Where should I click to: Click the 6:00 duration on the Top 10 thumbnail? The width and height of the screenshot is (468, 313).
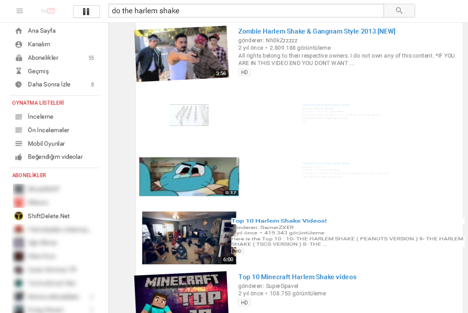coord(228,260)
